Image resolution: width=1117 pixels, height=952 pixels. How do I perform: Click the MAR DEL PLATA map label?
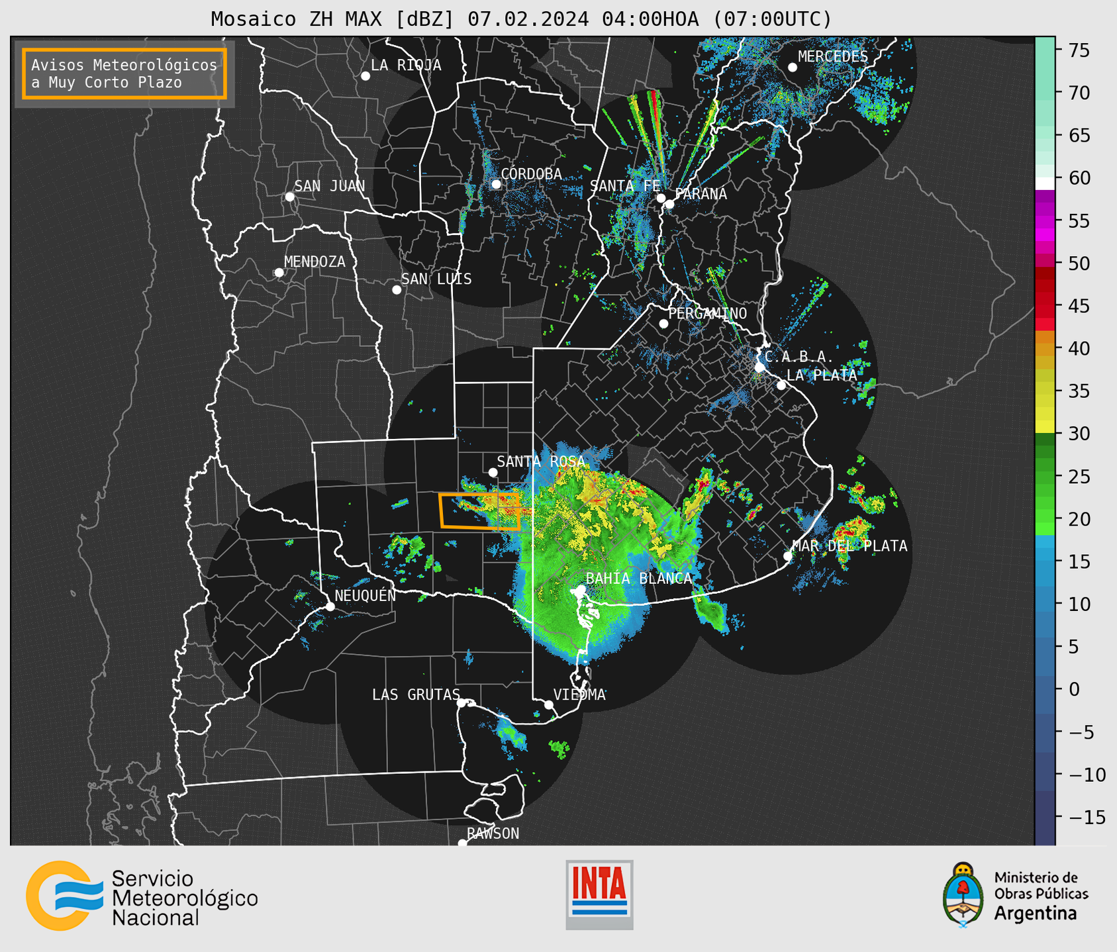850,546
